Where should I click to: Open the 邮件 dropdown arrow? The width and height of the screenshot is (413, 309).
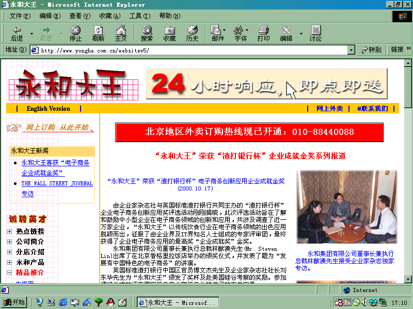pos(225,30)
